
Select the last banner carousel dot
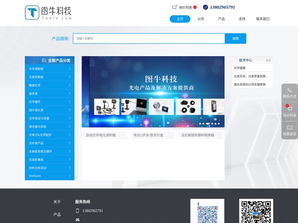(x=219, y=123)
